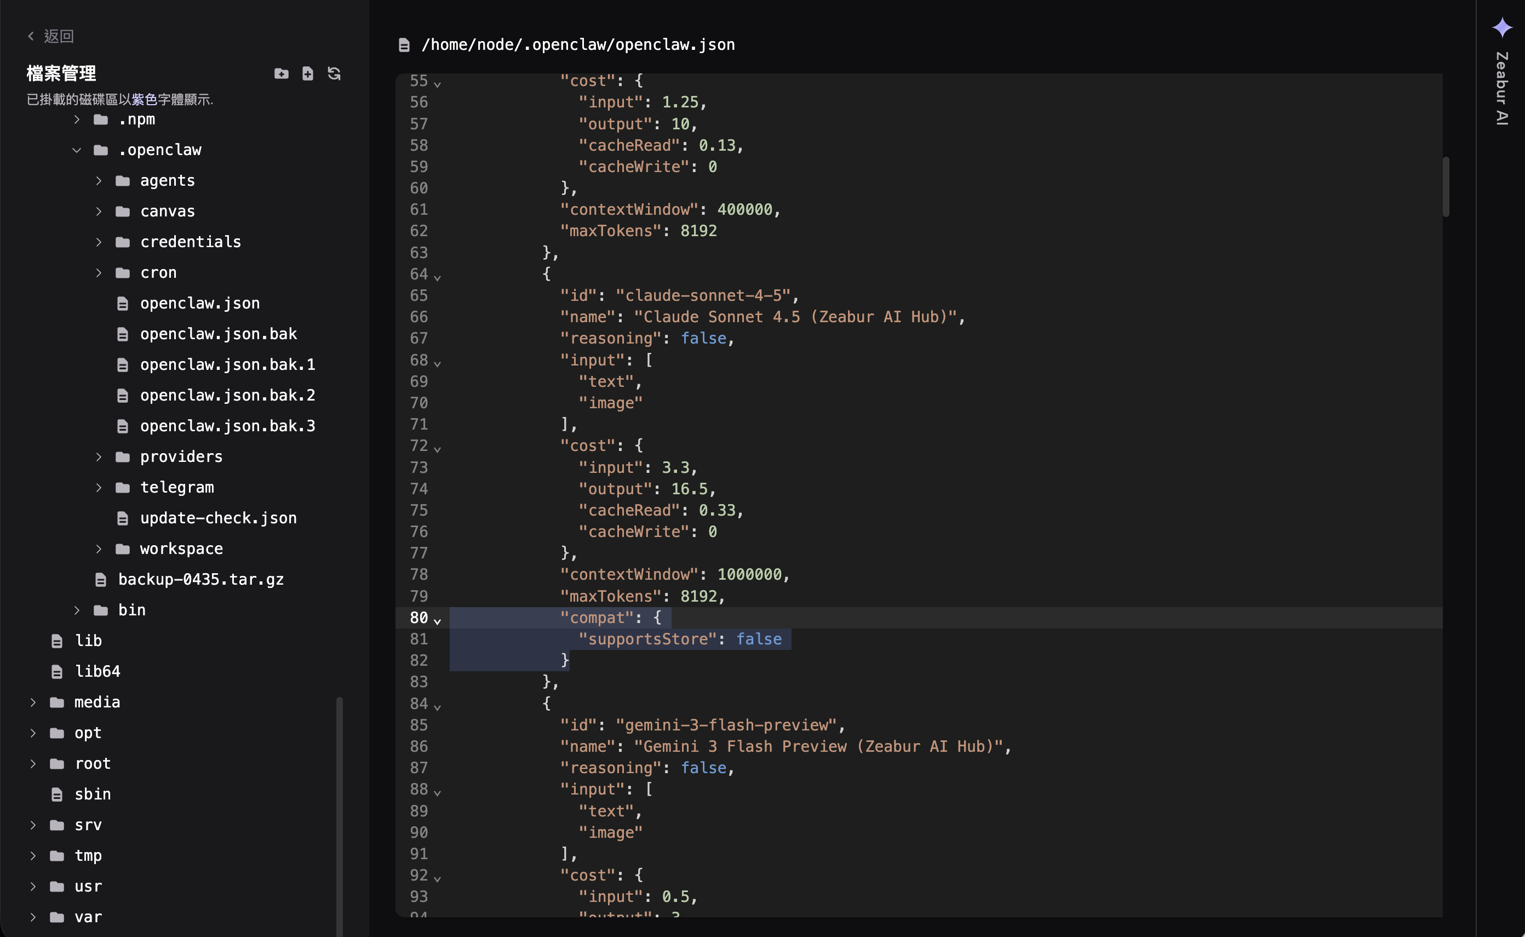Click the 返回 back link
Screen dimensions: 1525x937
[51, 36]
